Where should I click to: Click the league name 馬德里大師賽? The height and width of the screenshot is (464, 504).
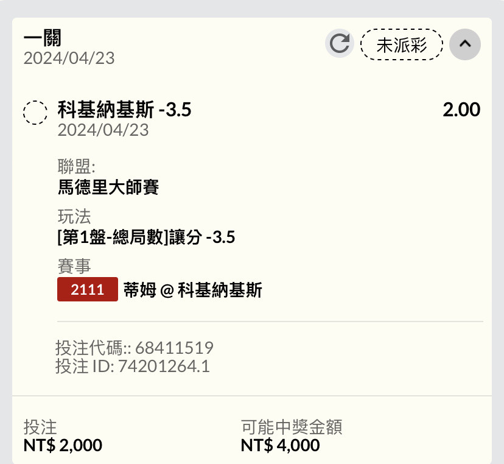pos(108,187)
